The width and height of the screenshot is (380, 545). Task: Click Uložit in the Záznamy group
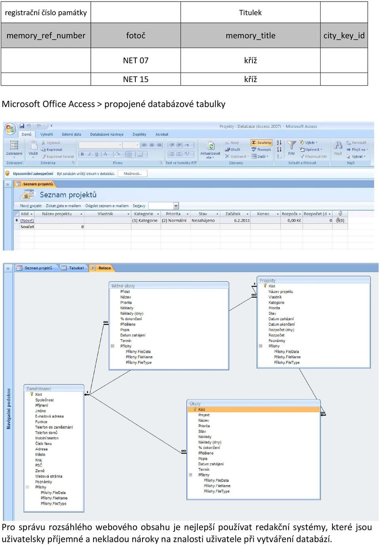point(233,150)
